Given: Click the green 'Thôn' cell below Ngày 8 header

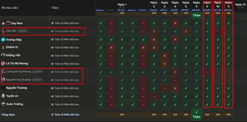Looking at the screenshot, I should click(196, 15).
